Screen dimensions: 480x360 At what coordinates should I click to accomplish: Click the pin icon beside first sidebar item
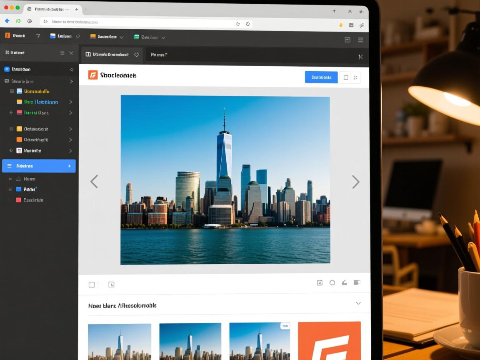71,70
